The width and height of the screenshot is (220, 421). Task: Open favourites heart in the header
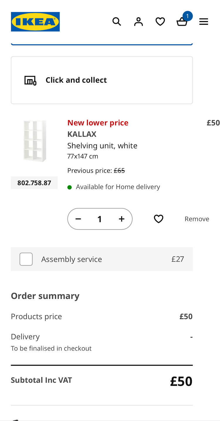coord(160,21)
